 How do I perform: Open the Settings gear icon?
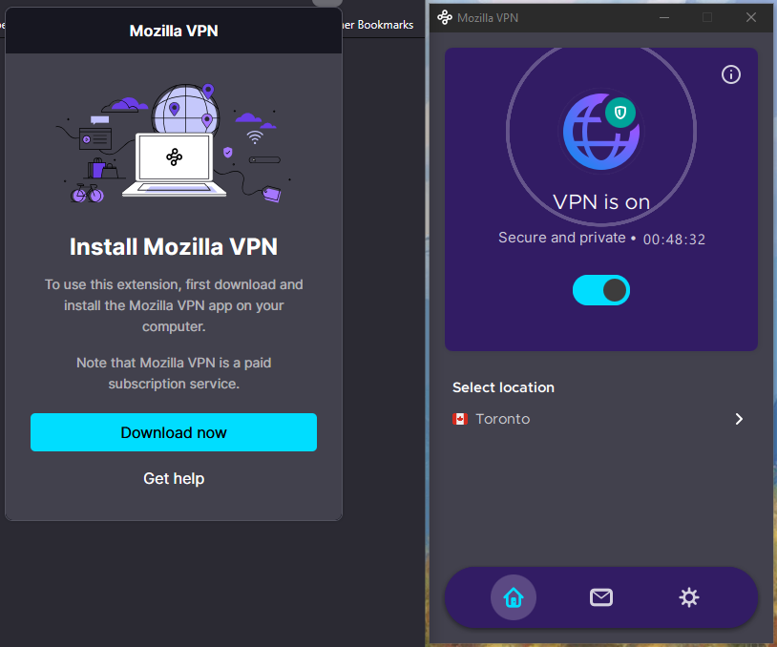pyautogui.click(x=688, y=597)
